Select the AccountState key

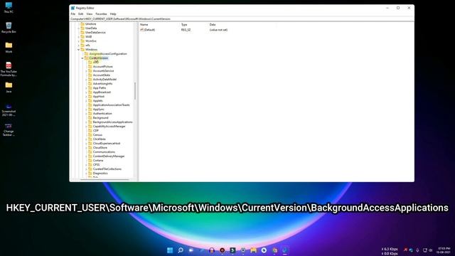tap(102, 75)
